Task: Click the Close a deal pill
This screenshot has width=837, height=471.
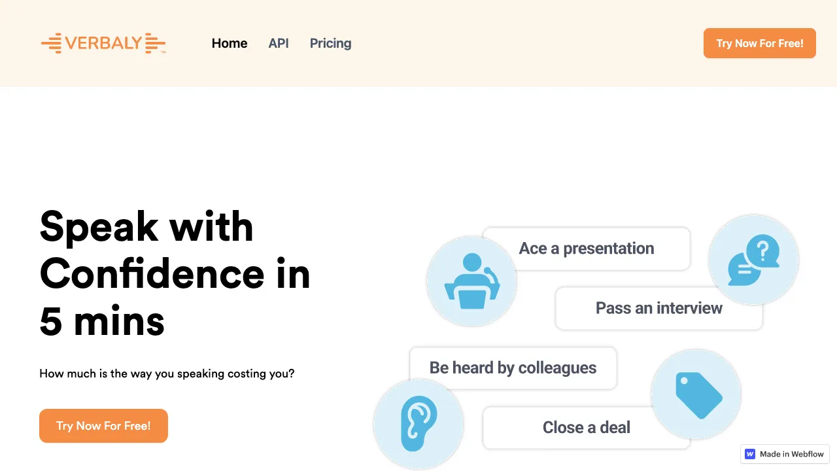Action: [586, 427]
